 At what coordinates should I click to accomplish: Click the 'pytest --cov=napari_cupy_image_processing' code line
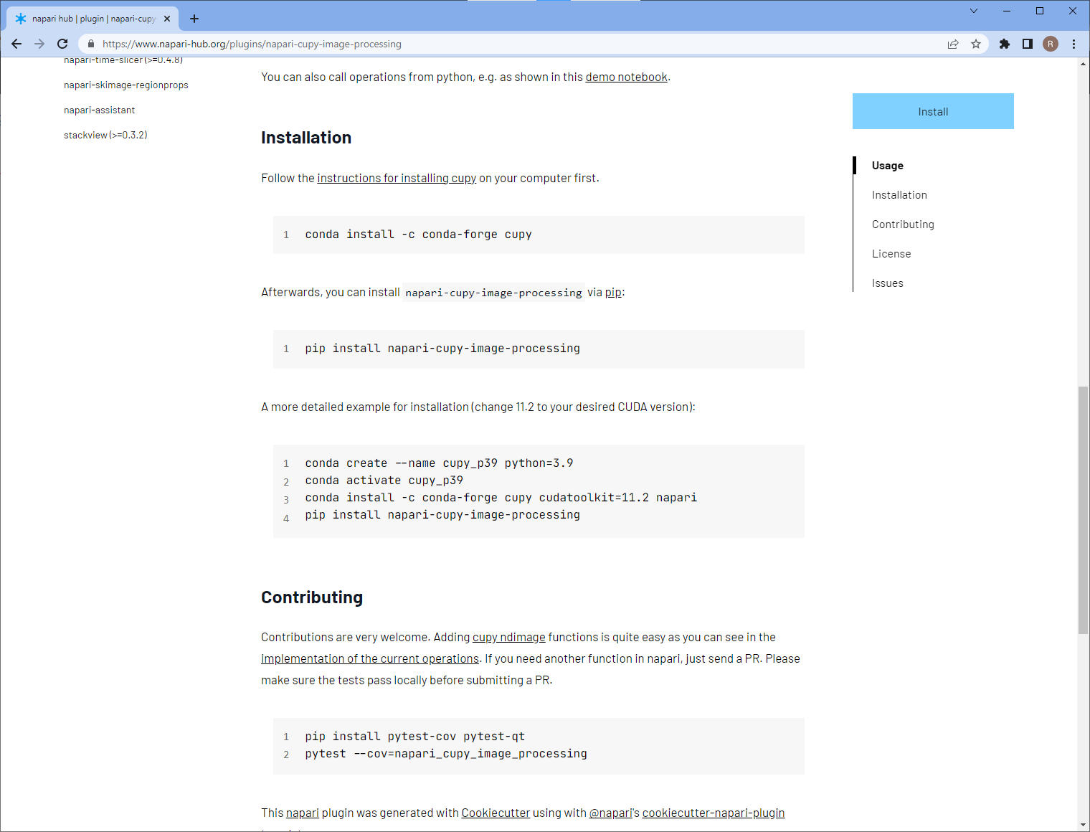446,754
